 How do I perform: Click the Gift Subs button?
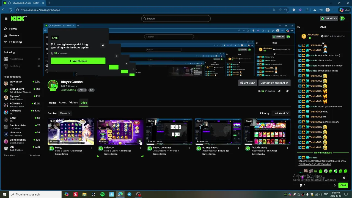click(248, 83)
